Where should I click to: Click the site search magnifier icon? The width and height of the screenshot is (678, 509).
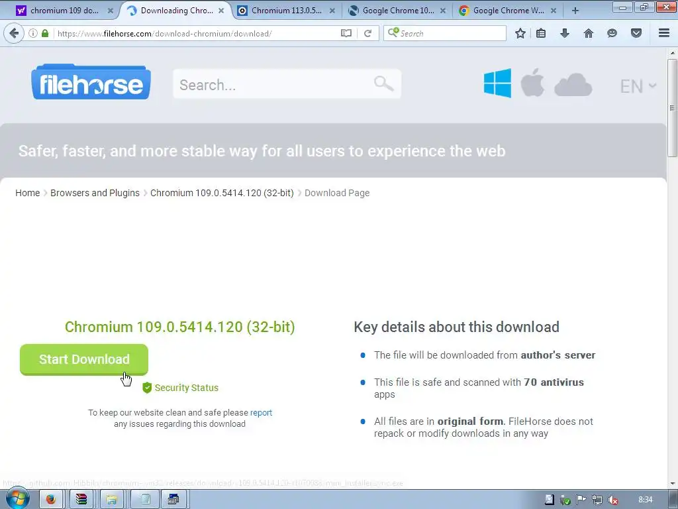pos(384,84)
